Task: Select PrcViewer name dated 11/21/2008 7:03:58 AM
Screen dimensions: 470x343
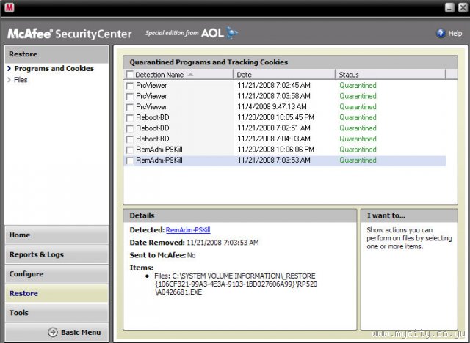Action: (151, 96)
